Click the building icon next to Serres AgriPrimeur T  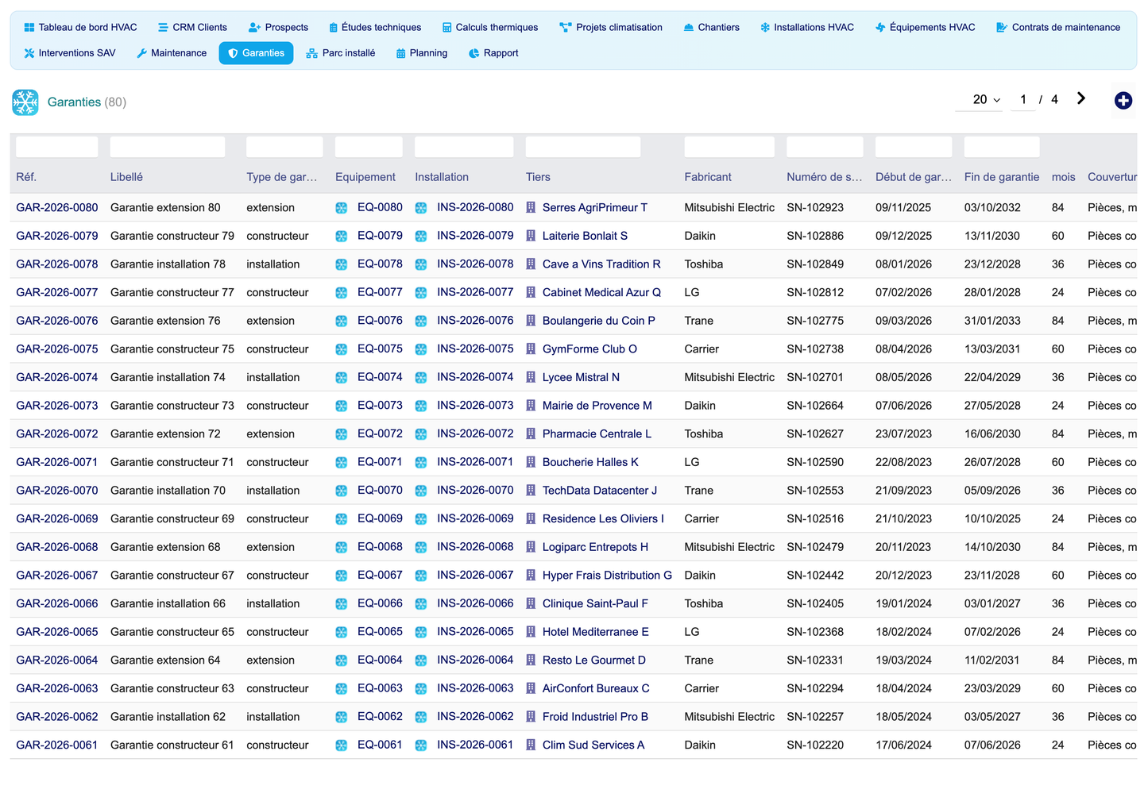[531, 207]
